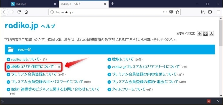Close the first radiko.jp tab

coord(55,4)
